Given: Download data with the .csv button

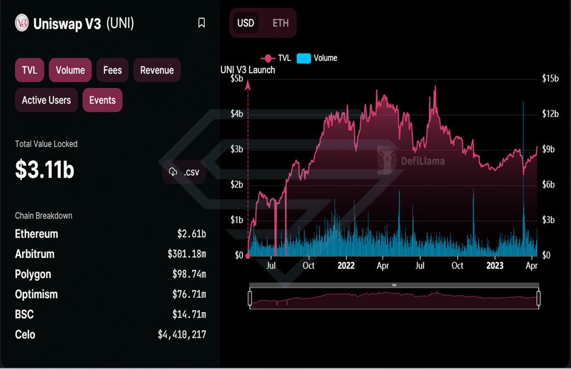Looking at the screenshot, I should pos(184,172).
